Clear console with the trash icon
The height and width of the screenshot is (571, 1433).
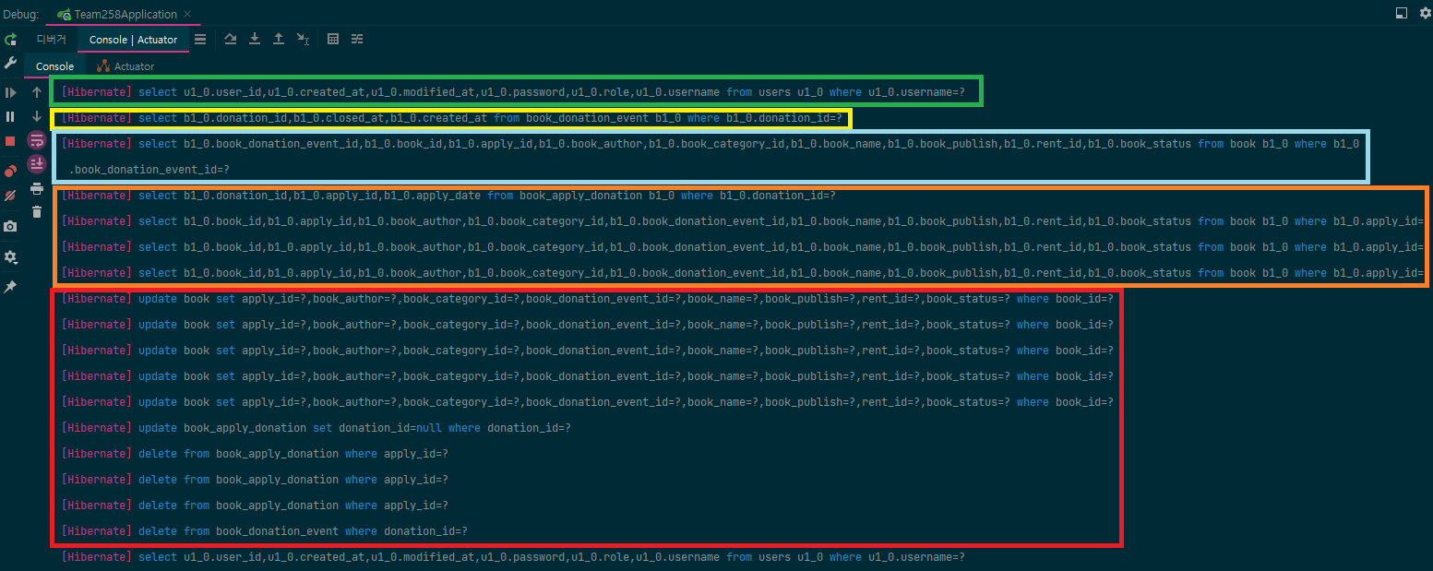tap(37, 212)
